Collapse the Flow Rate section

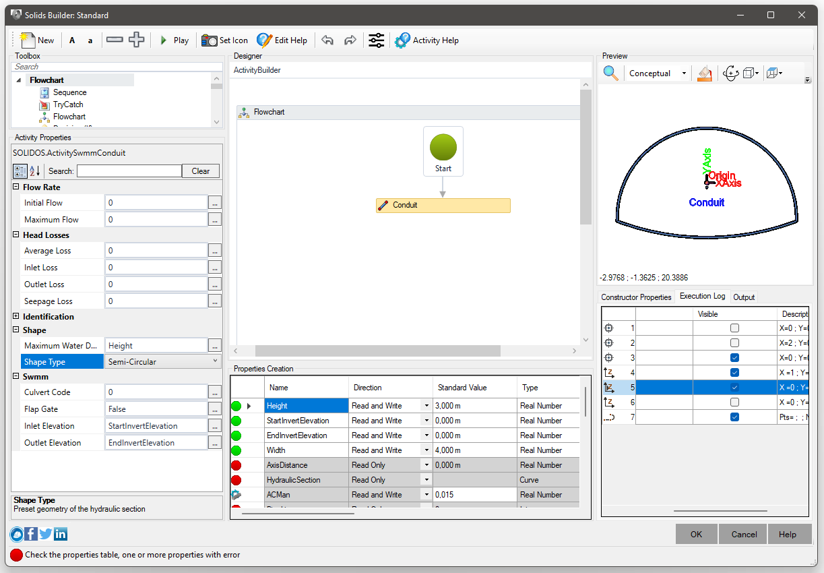[16, 187]
